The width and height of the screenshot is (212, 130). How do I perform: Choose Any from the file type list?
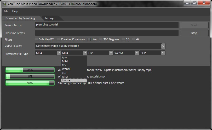74,57
